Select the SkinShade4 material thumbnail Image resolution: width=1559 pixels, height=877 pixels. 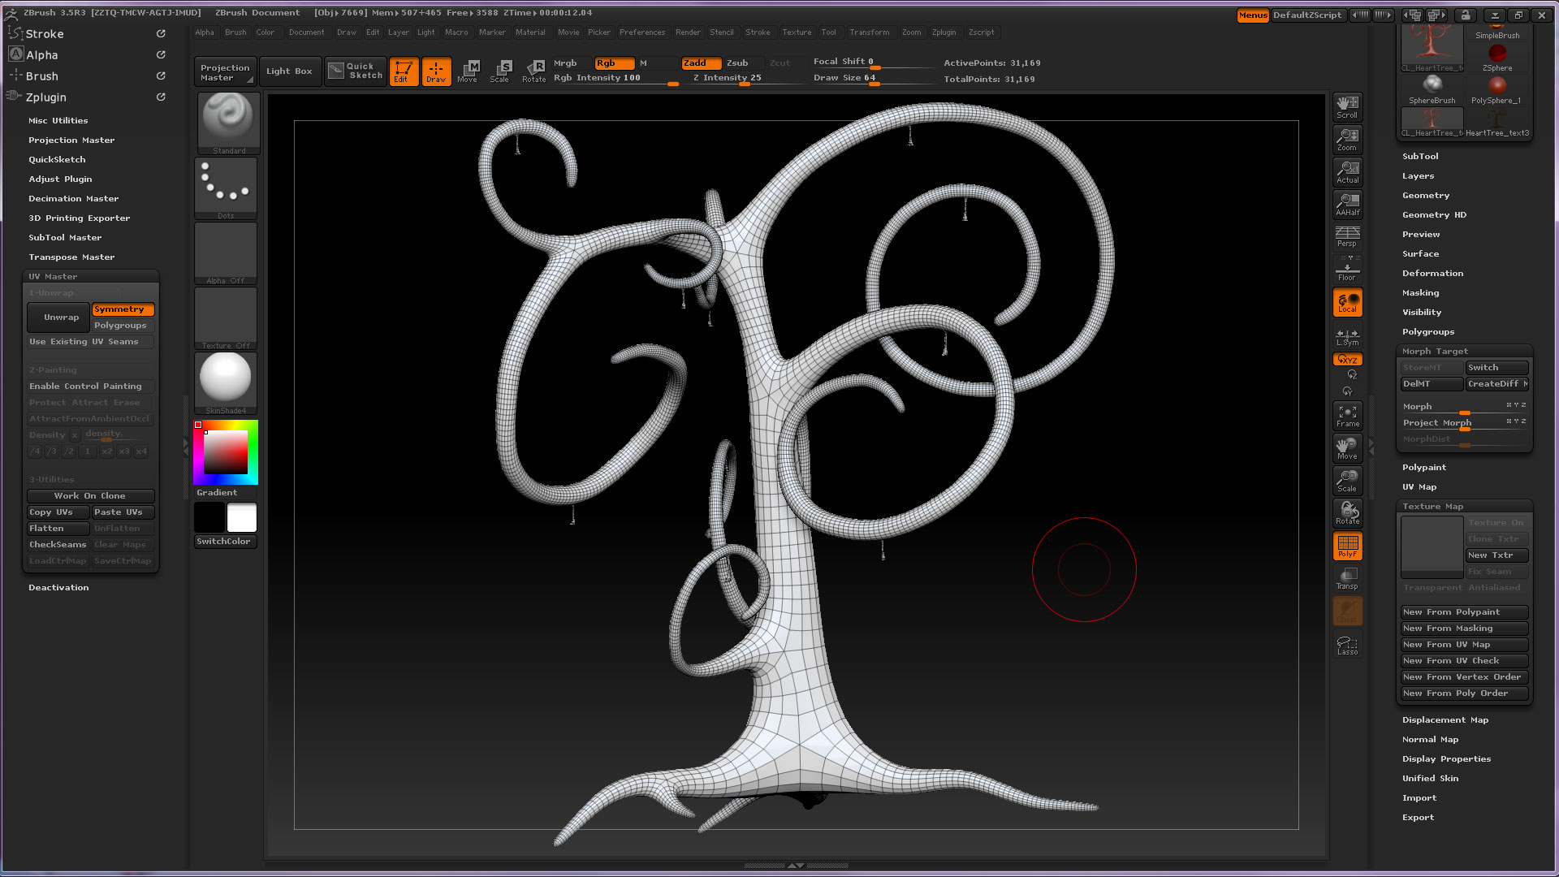(x=226, y=378)
